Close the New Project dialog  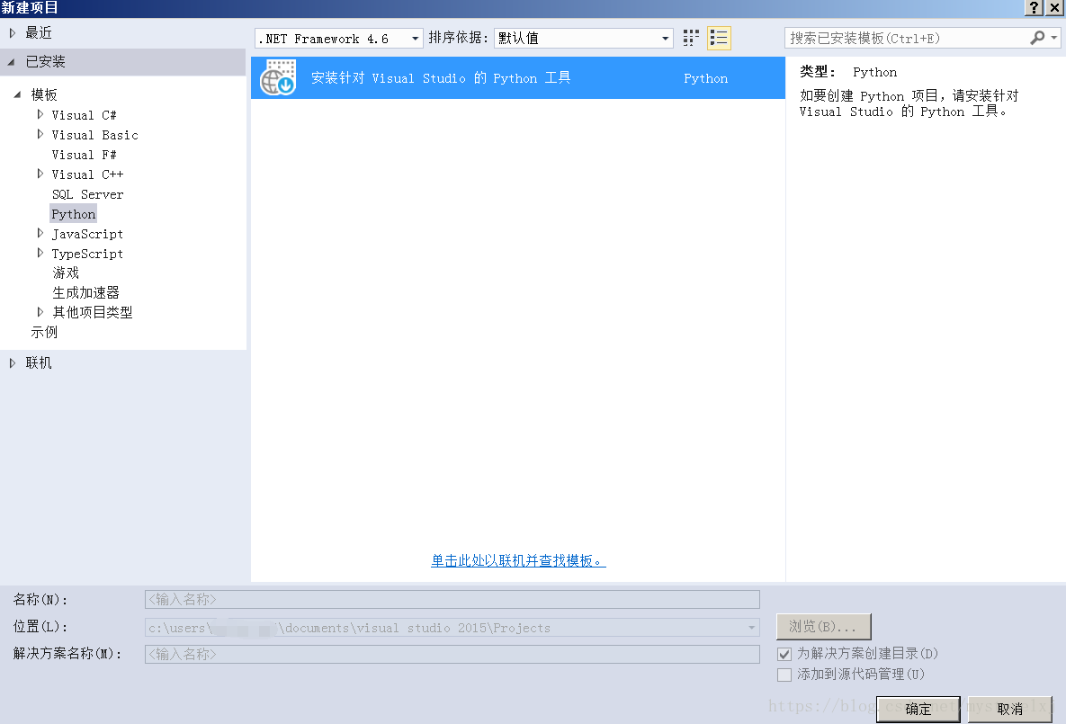[1054, 7]
